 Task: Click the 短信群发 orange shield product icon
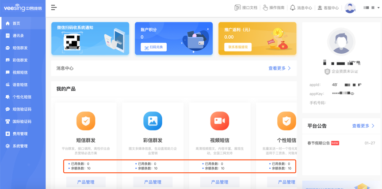click(x=86, y=121)
